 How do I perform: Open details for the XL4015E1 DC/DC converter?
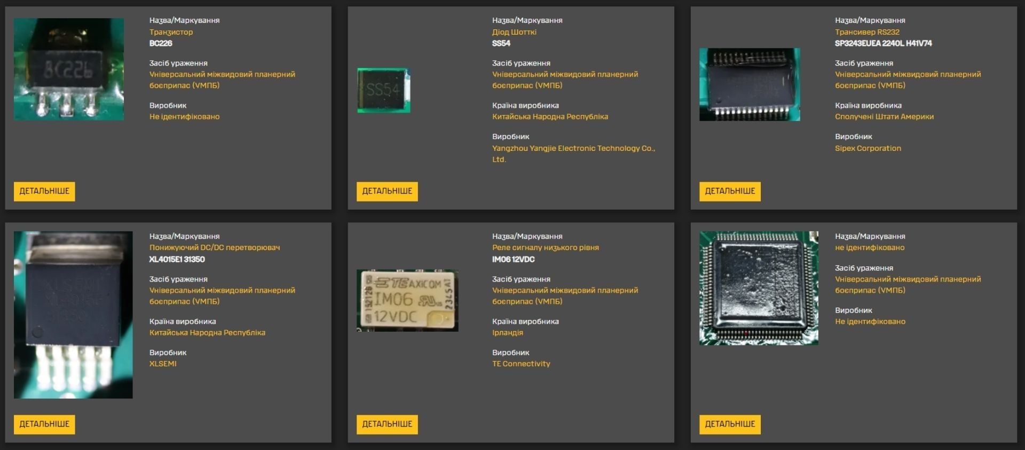pos(44,424)
